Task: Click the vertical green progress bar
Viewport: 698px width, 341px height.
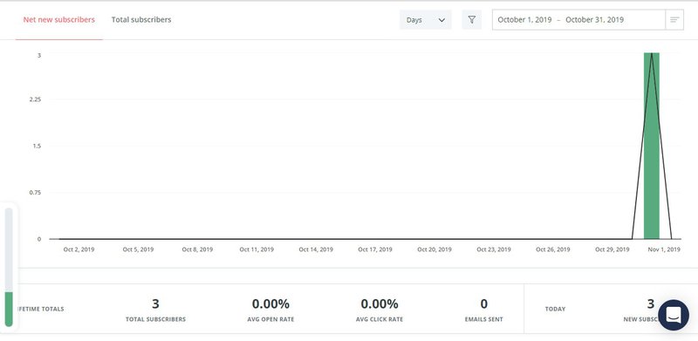Action: [x=9, y=267]
